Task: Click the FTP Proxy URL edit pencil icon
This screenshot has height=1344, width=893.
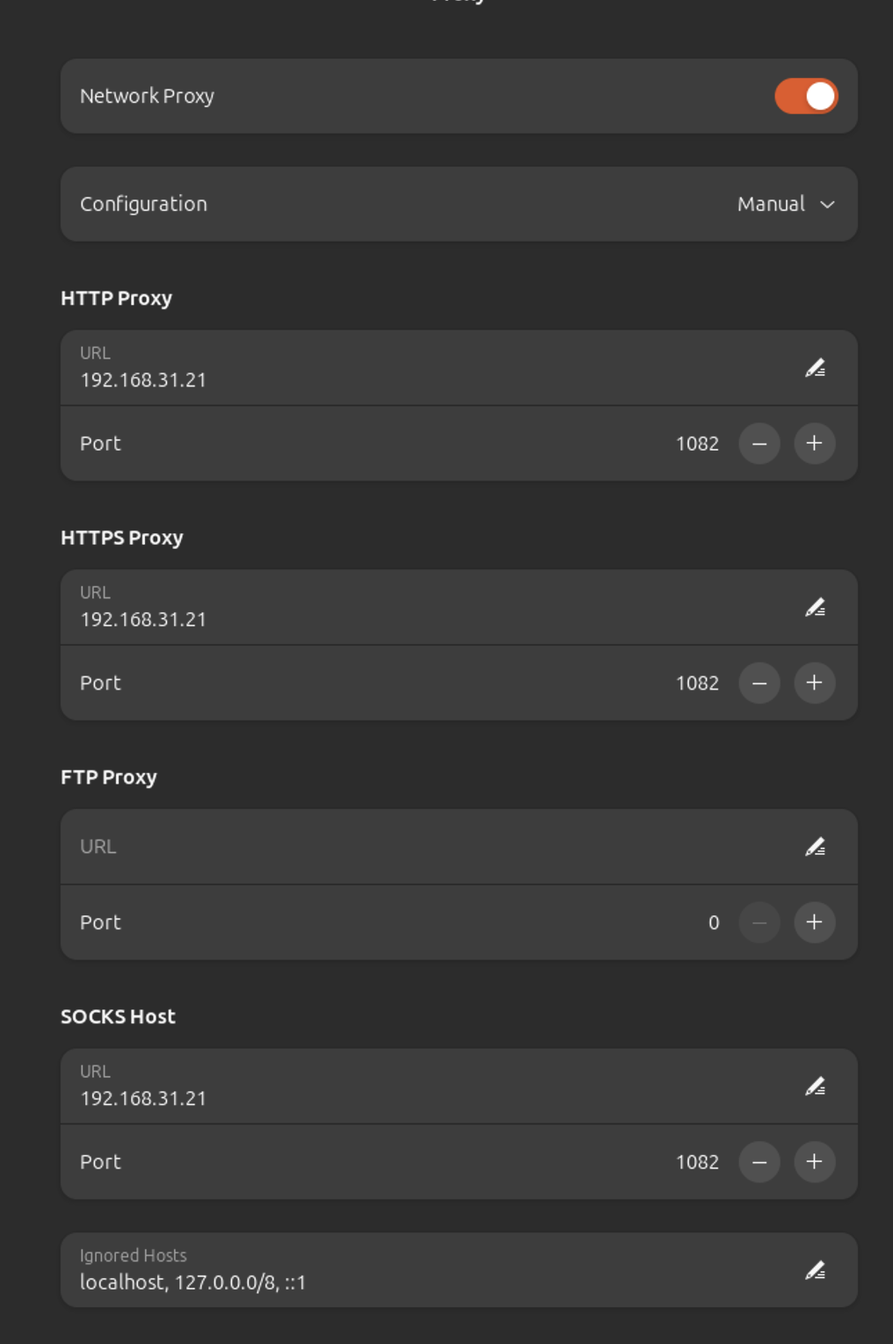Action: point(815,847)
